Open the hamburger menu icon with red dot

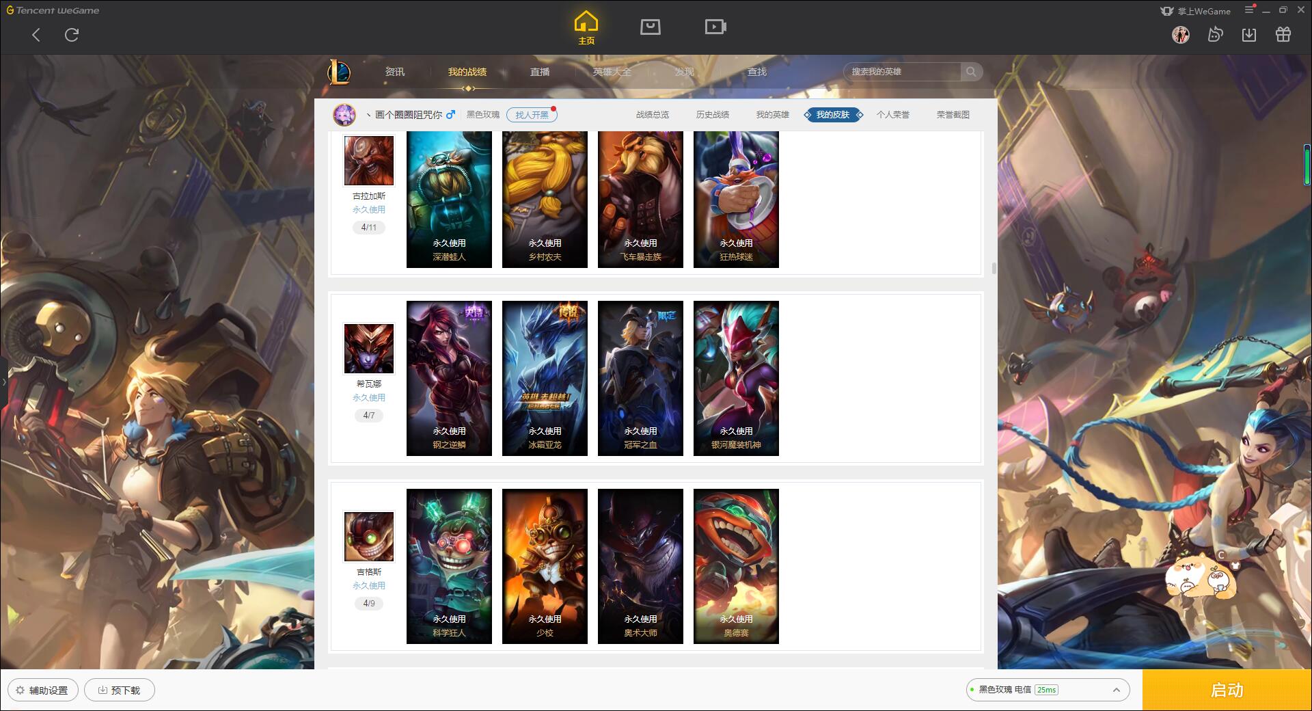(1250, 10)
